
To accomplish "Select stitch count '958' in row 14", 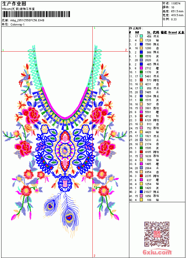I will (149, 88).
